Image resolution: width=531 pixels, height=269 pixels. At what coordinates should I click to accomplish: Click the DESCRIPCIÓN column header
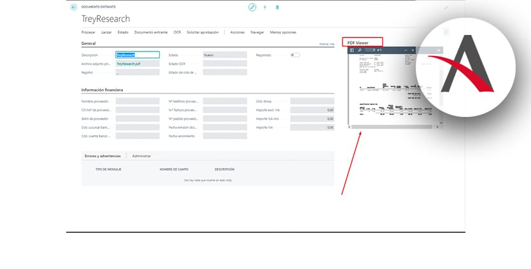click(225, 169)
